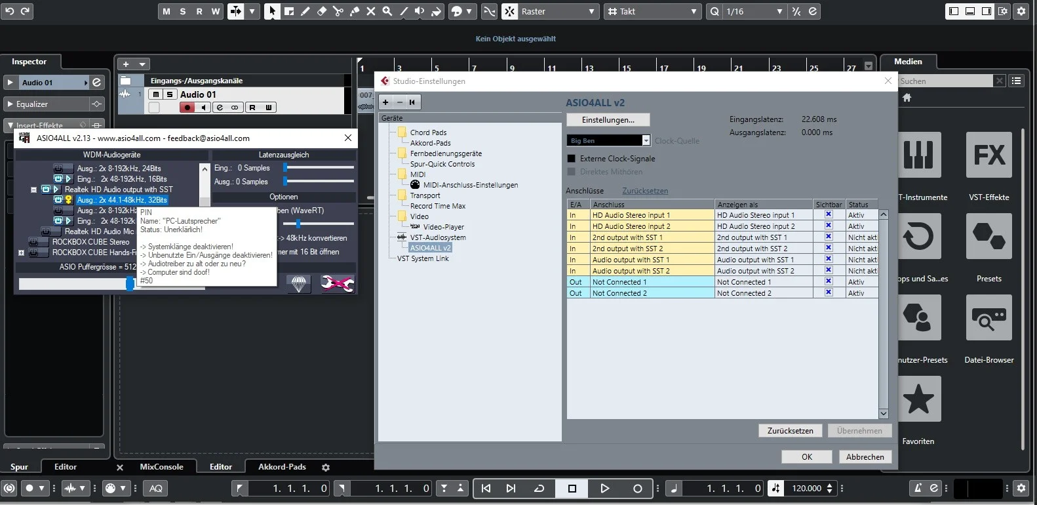
Task: Open the Akkord-Pads tab
Action: coord(282,467)
